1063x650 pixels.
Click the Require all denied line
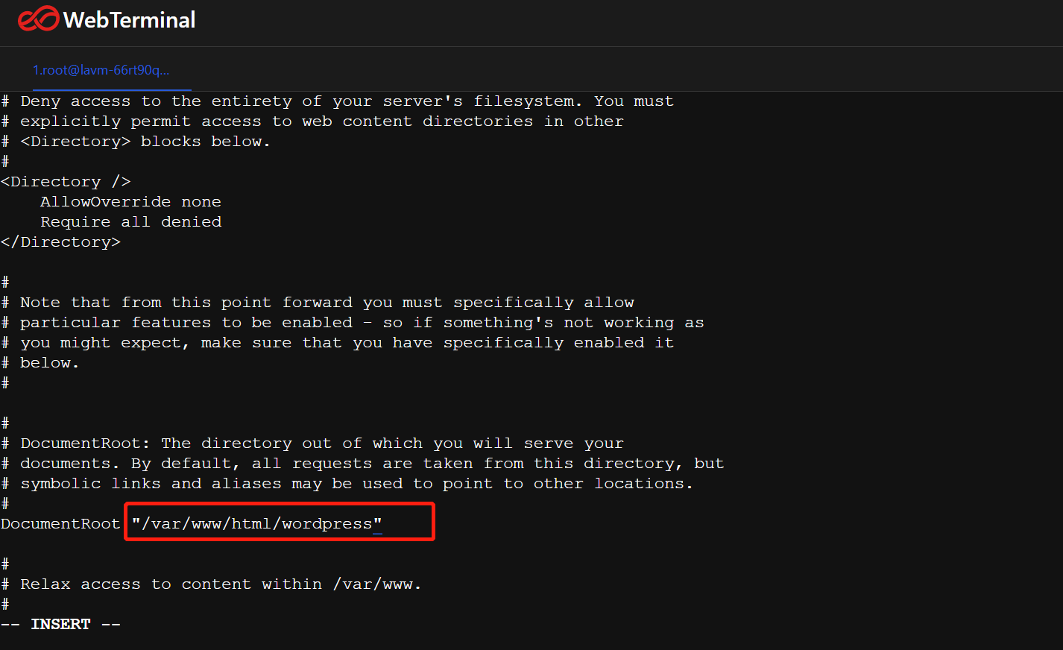130,222
